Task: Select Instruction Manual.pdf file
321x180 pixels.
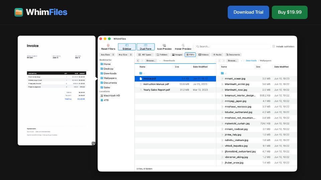Action: 175,84
